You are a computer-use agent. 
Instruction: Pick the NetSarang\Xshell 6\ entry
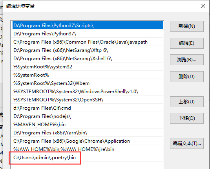coord(87,59)
